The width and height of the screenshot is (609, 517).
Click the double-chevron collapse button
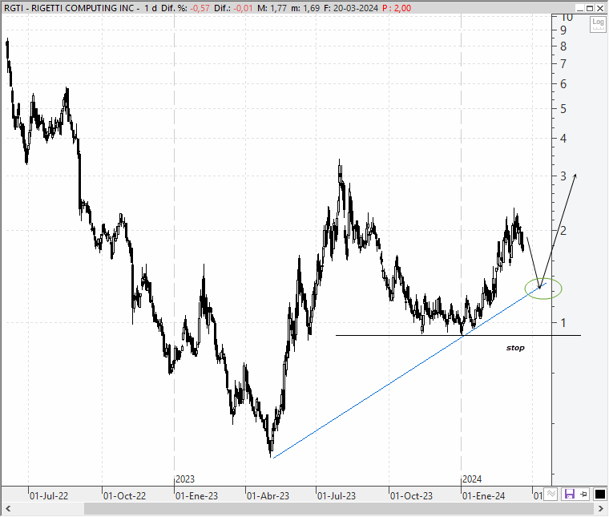coord(551,494)
